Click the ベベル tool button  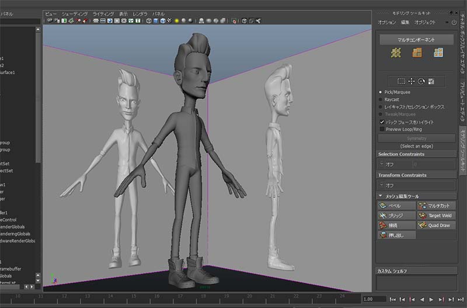click(x=396, y=206)
